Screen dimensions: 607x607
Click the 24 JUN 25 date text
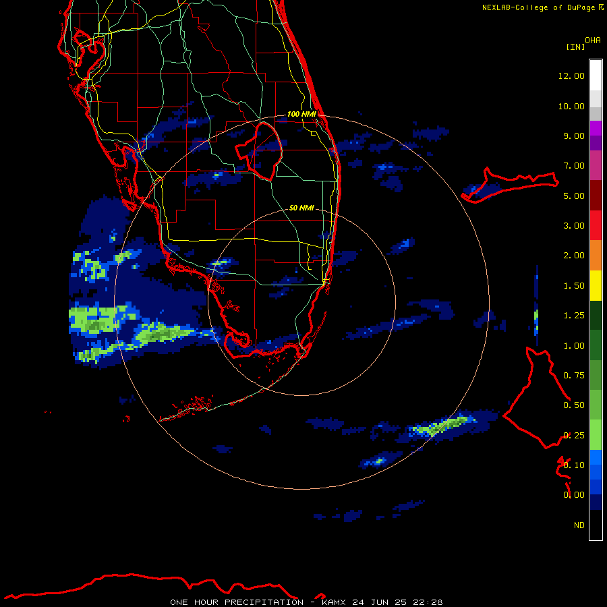(379, 602)
